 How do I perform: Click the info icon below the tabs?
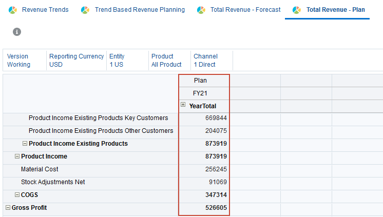[17, 32]
